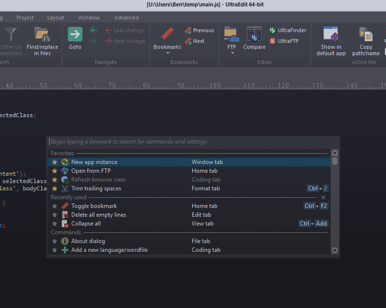Favorite Collapse all via its star
The height and width of the screenshot is (308, 386).
55,224
